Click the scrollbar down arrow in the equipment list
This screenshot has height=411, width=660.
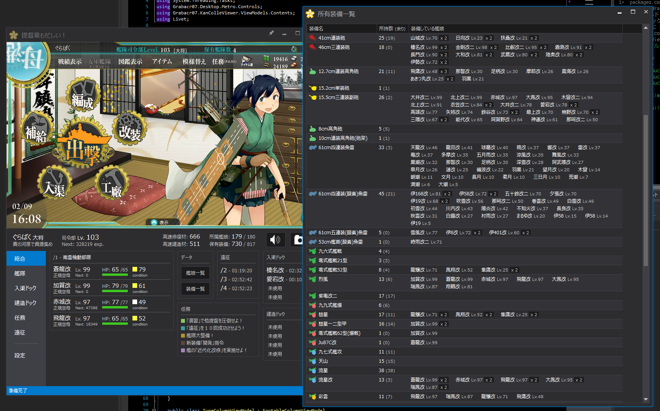[646, 399]
